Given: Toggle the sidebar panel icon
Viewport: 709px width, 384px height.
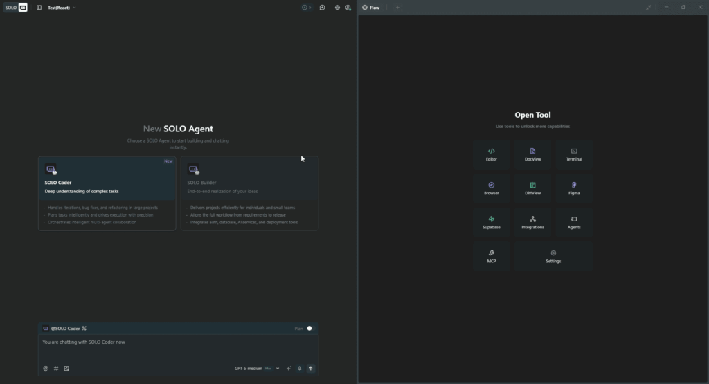Looking at the screenshot, I should [x=39, y=8].
